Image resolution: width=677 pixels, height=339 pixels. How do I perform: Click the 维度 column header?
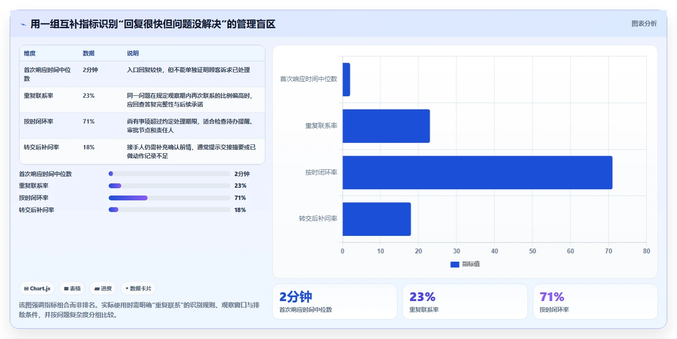[30, 54]
